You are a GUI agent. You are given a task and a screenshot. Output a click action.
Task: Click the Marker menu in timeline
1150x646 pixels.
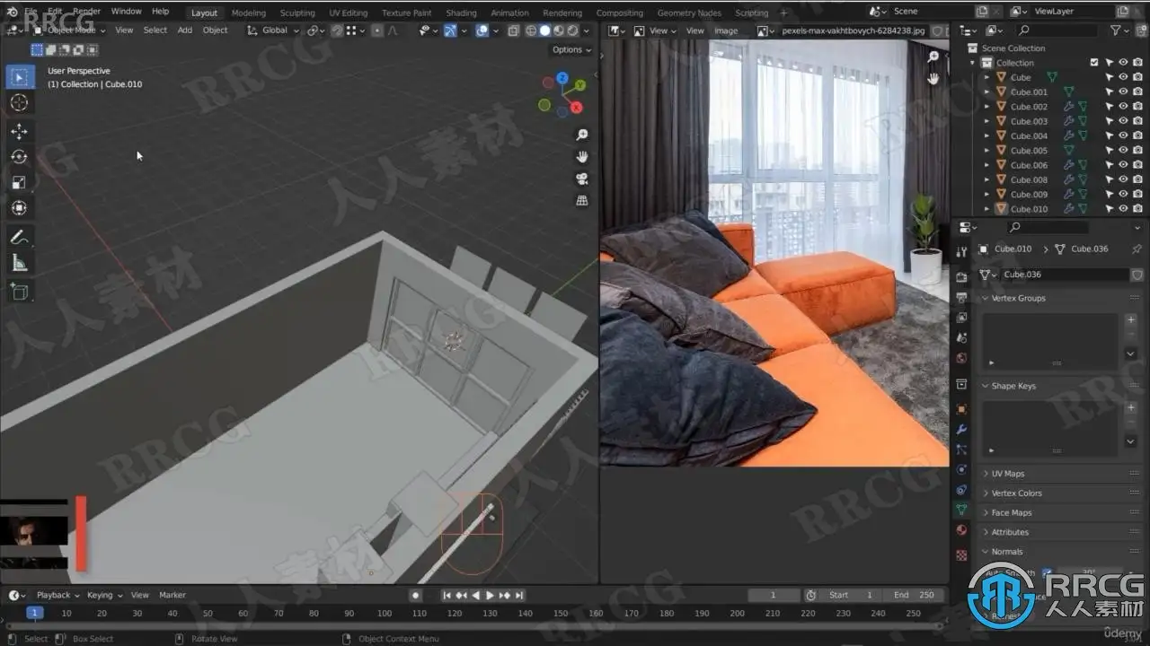coord(172,595)
